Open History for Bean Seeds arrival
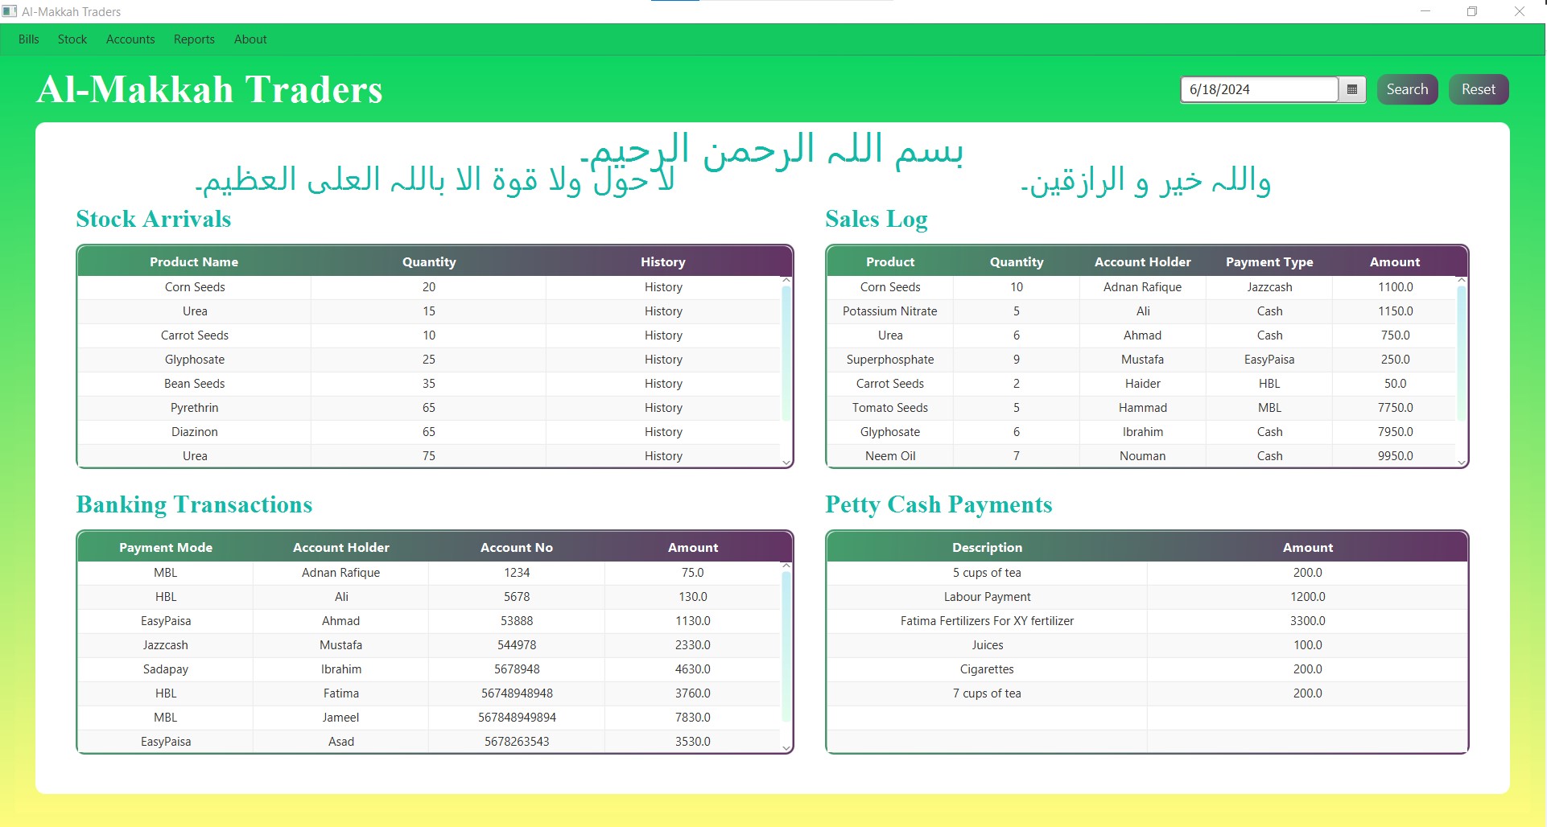1547x827 pixels. point(663,384)
